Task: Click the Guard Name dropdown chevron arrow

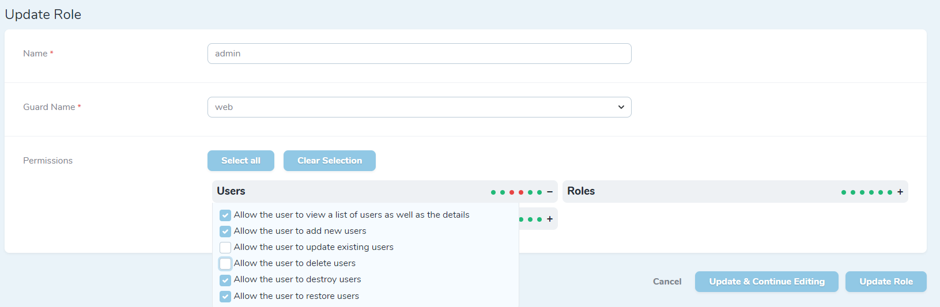Action: (621, 107)
